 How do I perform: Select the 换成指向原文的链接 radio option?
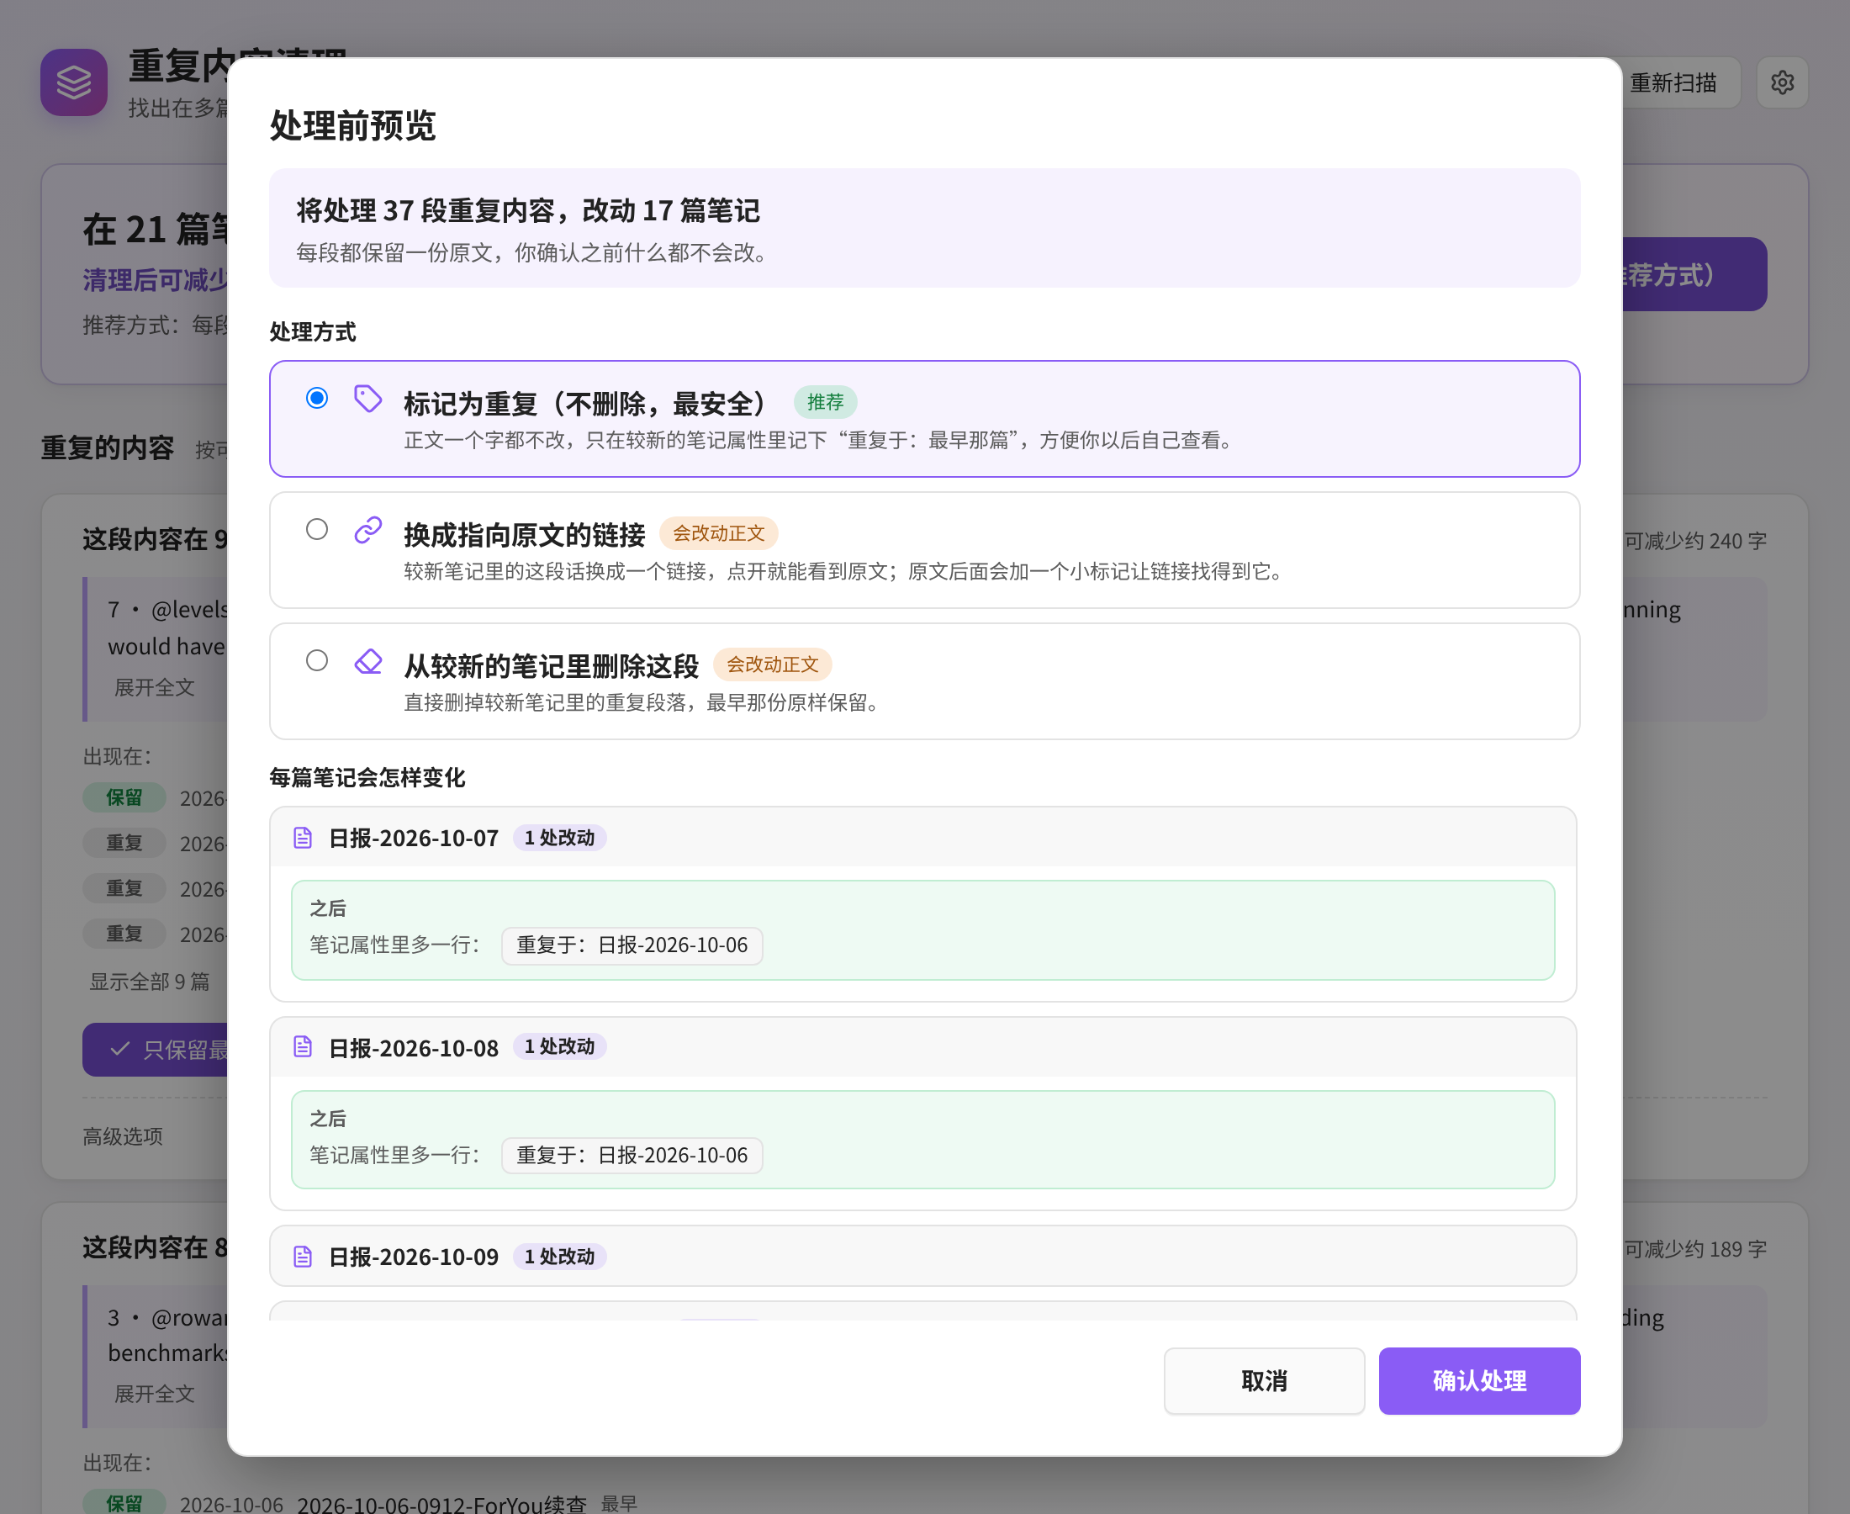tap(316, 529)
